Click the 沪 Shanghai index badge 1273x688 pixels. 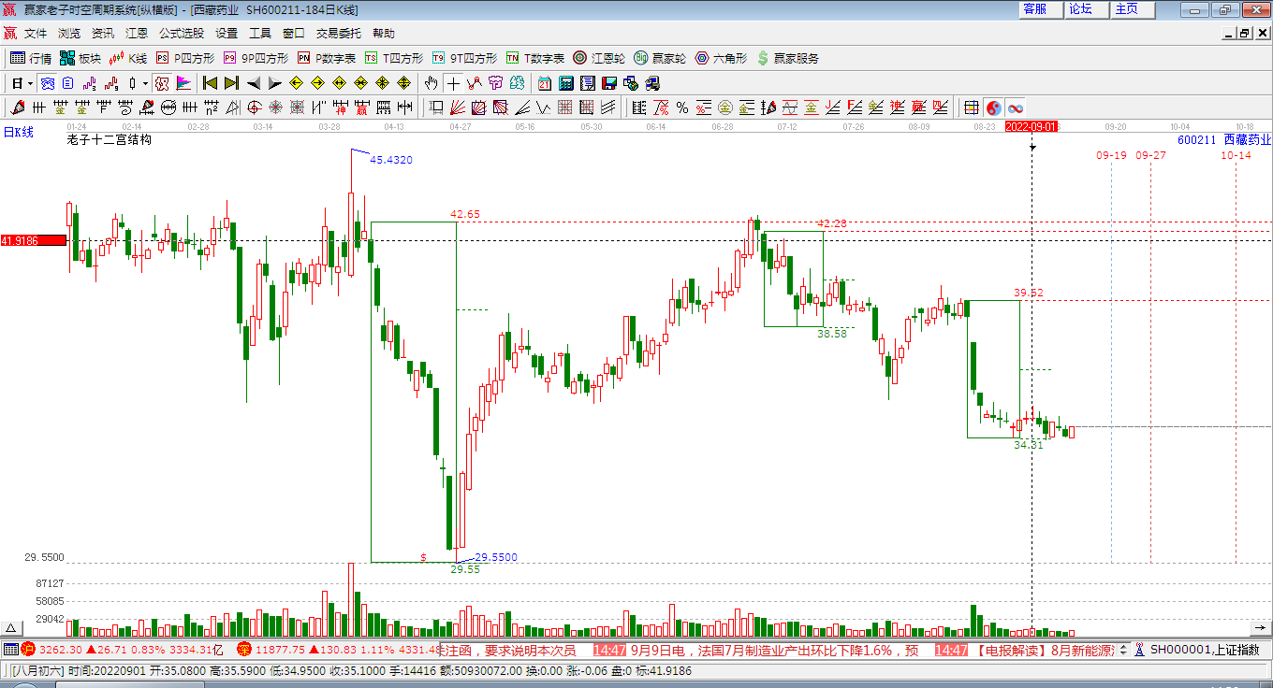tap(28, 649)
